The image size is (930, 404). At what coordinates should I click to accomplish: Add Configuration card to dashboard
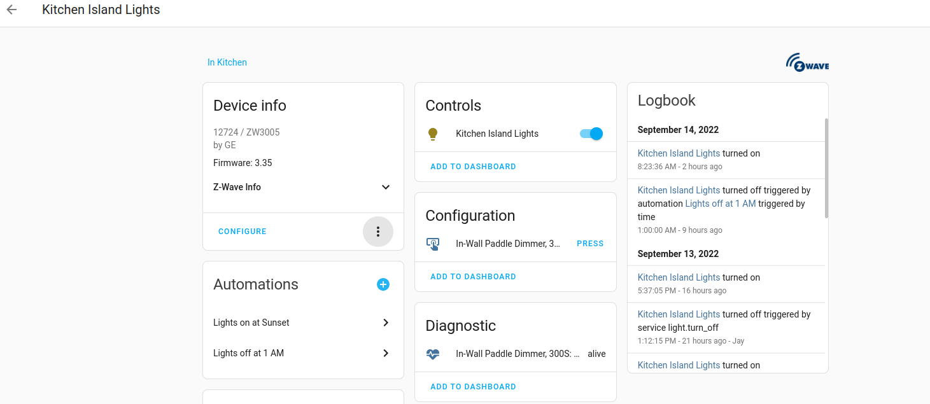473,277
